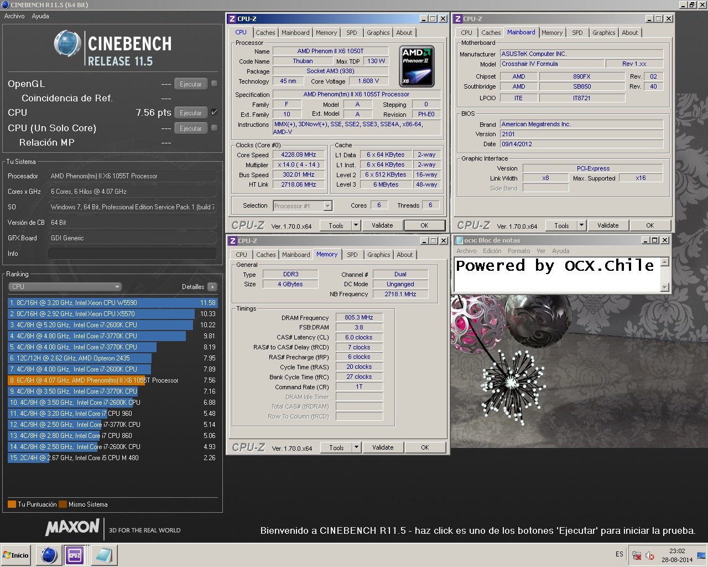The image size is (708, 567).
Task: Run the CPU test with Ejecutar
Action: [191, 113]
